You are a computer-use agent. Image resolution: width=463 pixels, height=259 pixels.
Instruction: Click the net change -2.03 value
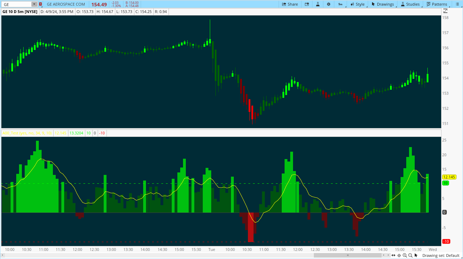[115, 2]
